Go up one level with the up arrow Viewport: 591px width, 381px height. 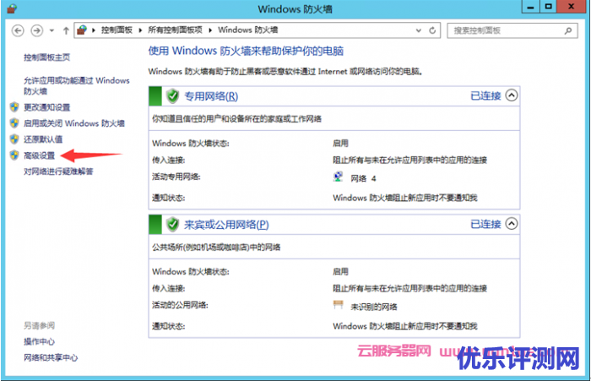pyautogui.click(x=66, y=30)
